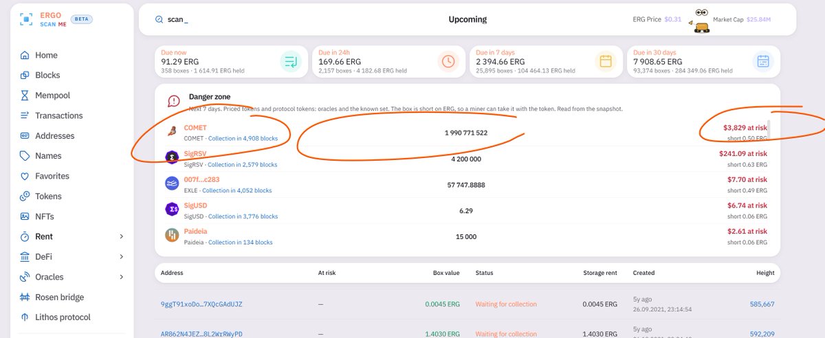Expand the DeFi submenu chevron
This screenshot has height=338, width=825.
(x=122, y=257)
